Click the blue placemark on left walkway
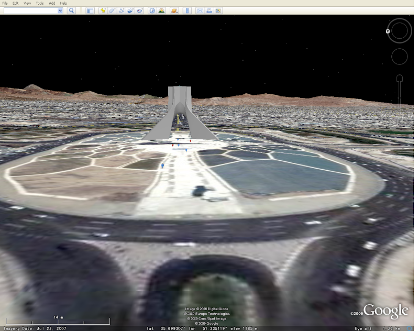This screenshot has width=419, height=331. pyautogui.click(x=162, y=166)
